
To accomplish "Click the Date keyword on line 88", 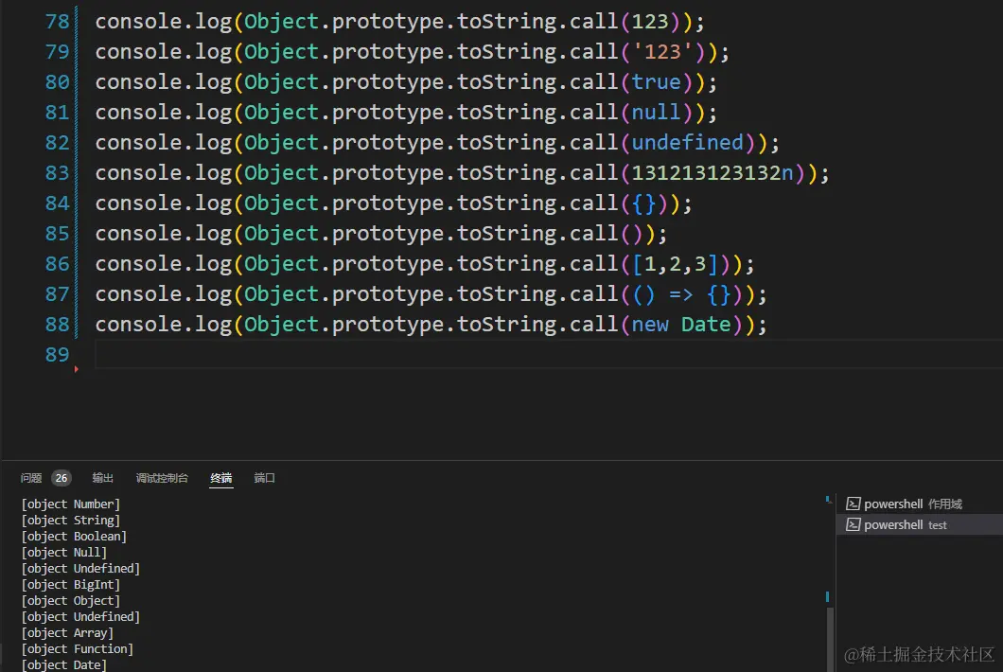I will point(706,325).
